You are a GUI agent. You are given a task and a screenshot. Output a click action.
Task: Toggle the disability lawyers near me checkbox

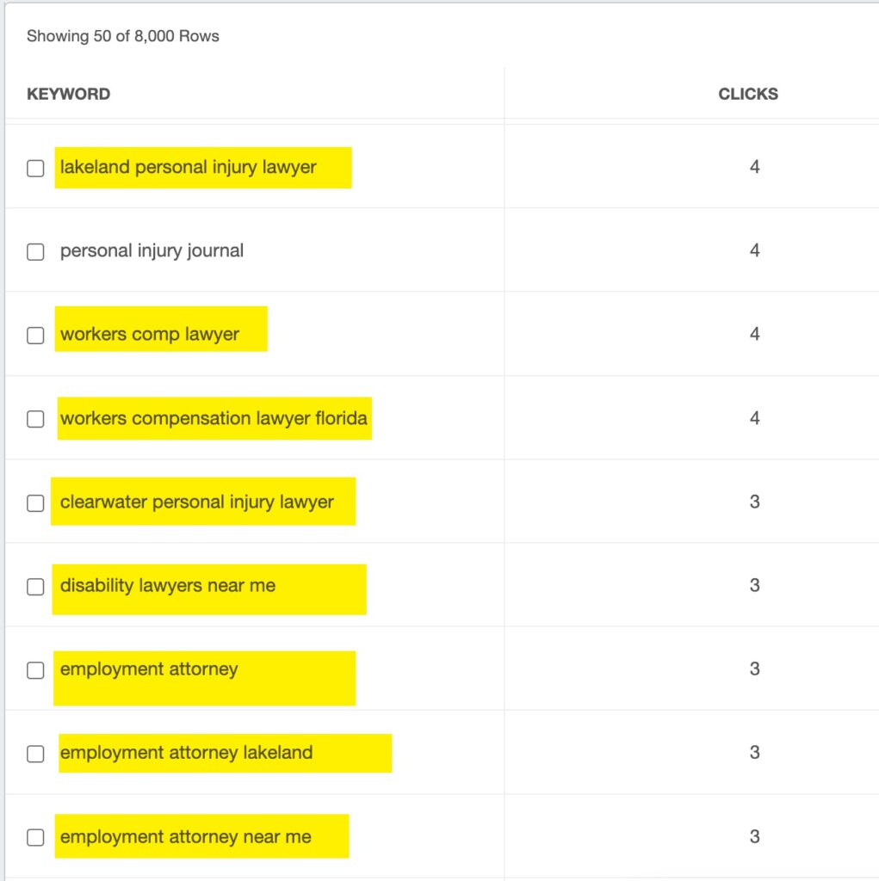click(x=35, y=587)
